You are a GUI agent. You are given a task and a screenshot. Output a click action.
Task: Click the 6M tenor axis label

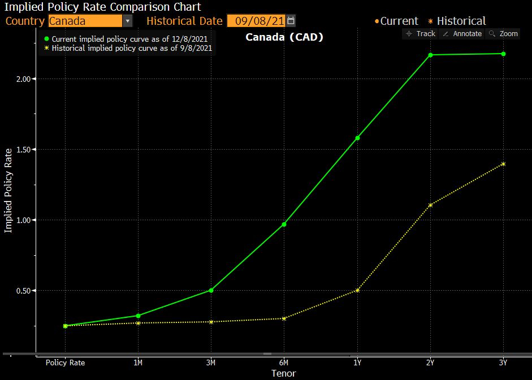[x=284, y=362]
